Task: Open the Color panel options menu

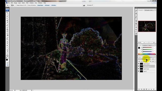Action: pyautogui.click(x=155, y=45)
